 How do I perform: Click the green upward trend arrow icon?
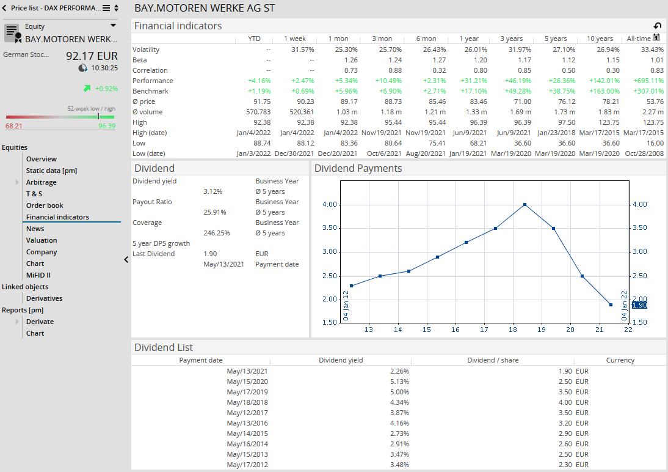pos(87,89)
